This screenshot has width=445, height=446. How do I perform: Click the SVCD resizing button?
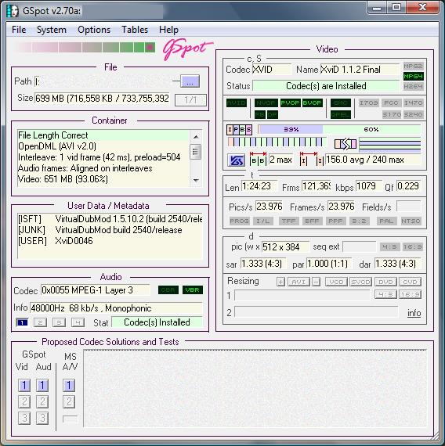360,282
